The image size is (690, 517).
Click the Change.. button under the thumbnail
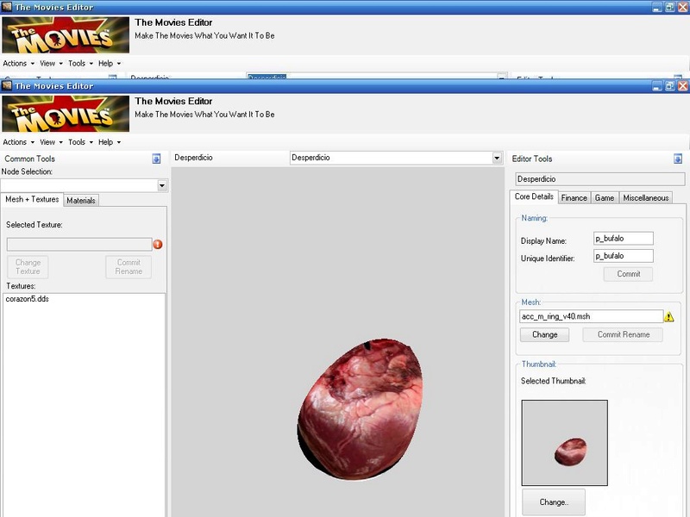pyautogui.click(x=554, y=502)
